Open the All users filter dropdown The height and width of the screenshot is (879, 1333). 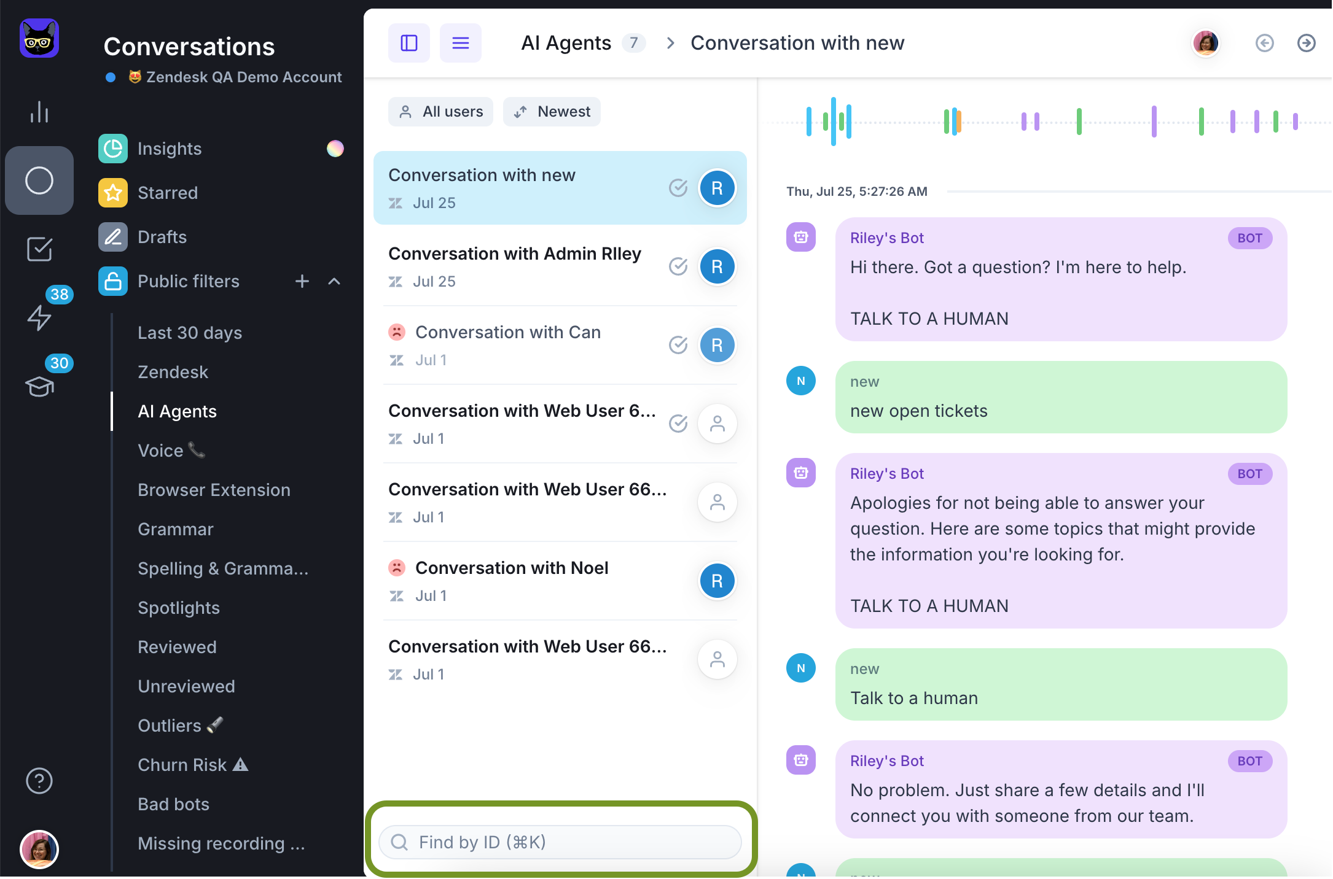pos(440,112)
